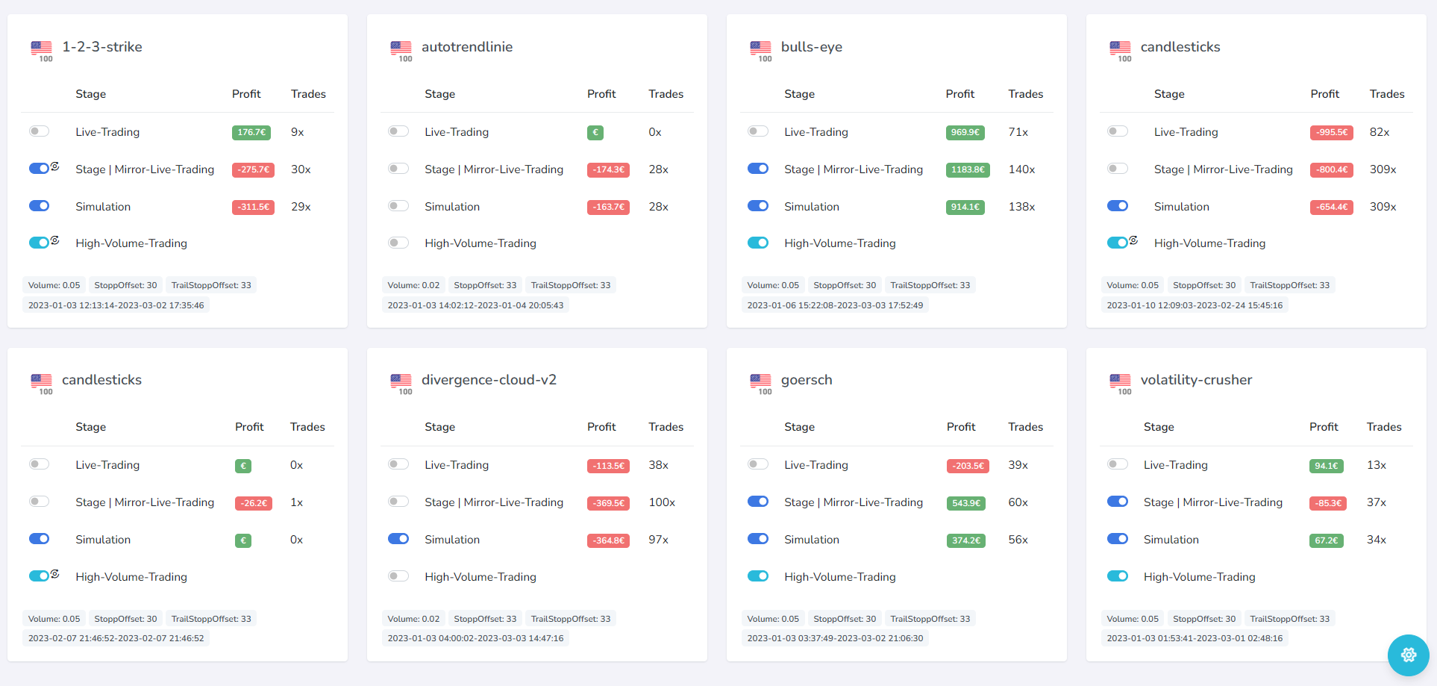1437x686 pixels.
Task: Click date range 2023-02-07 21:46:52-2023-02-07 21:46:52
Action: (116, 638)
